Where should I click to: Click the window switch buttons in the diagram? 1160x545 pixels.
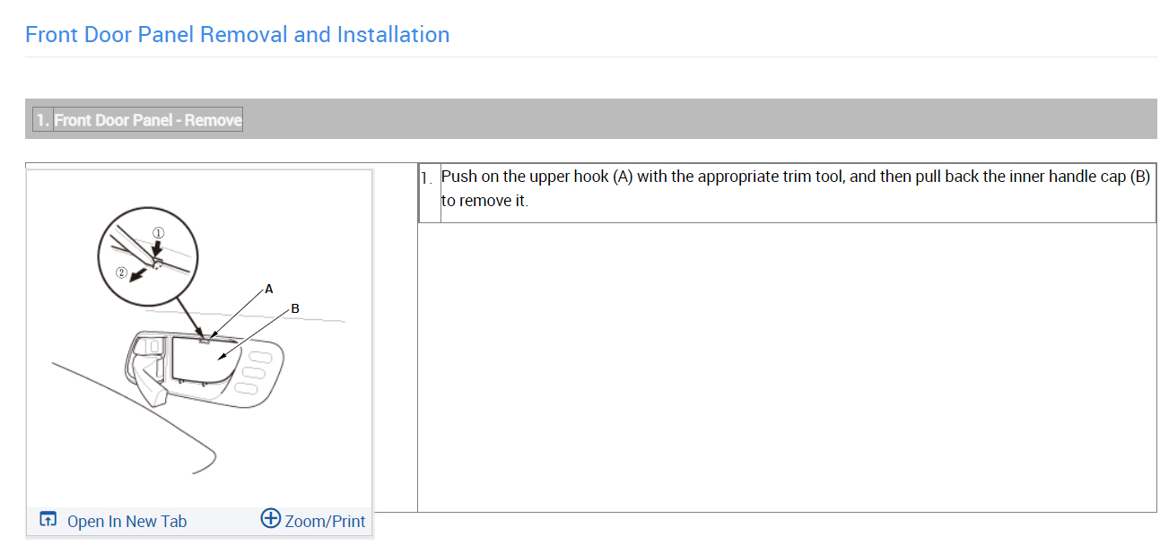tap(256, 372)
